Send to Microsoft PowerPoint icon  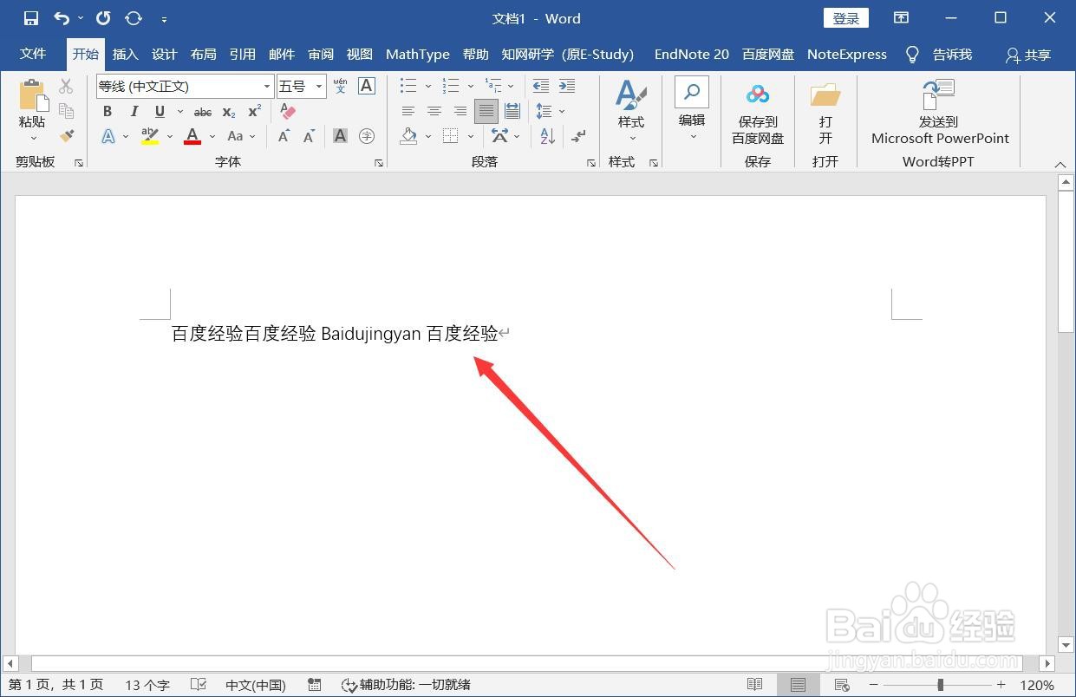coord(939,94)
